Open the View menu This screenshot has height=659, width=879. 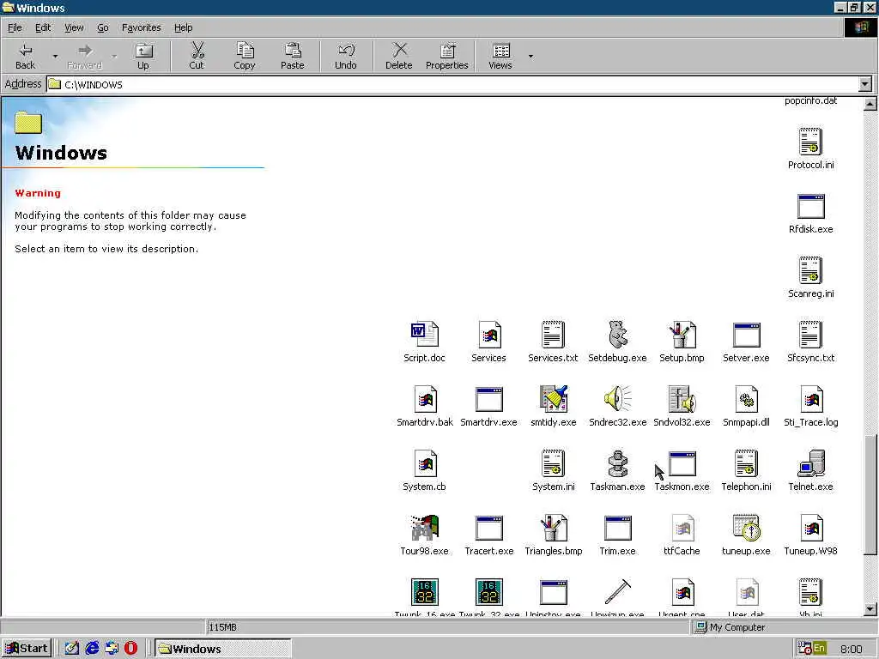74,27
